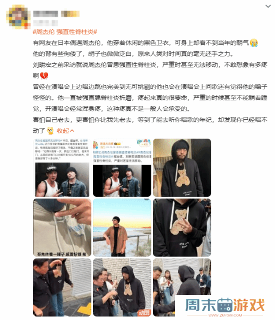Click the blurred user avatar

click(18, 16)
